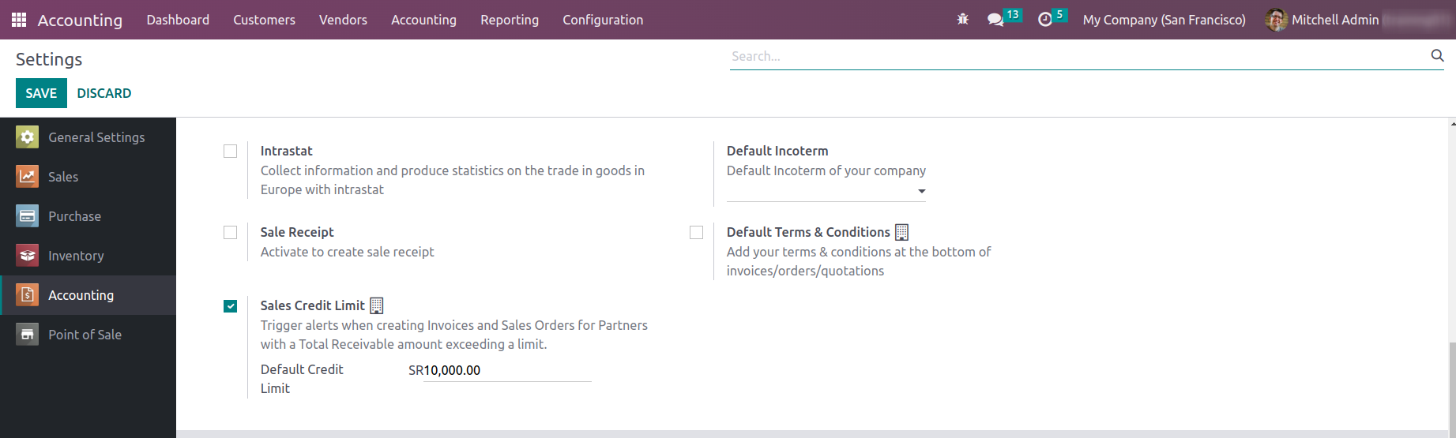The height and width of the screenshot is (438, 1456).
Task: Click the Default Credit Limit label
Action: (x=302, y=379)
